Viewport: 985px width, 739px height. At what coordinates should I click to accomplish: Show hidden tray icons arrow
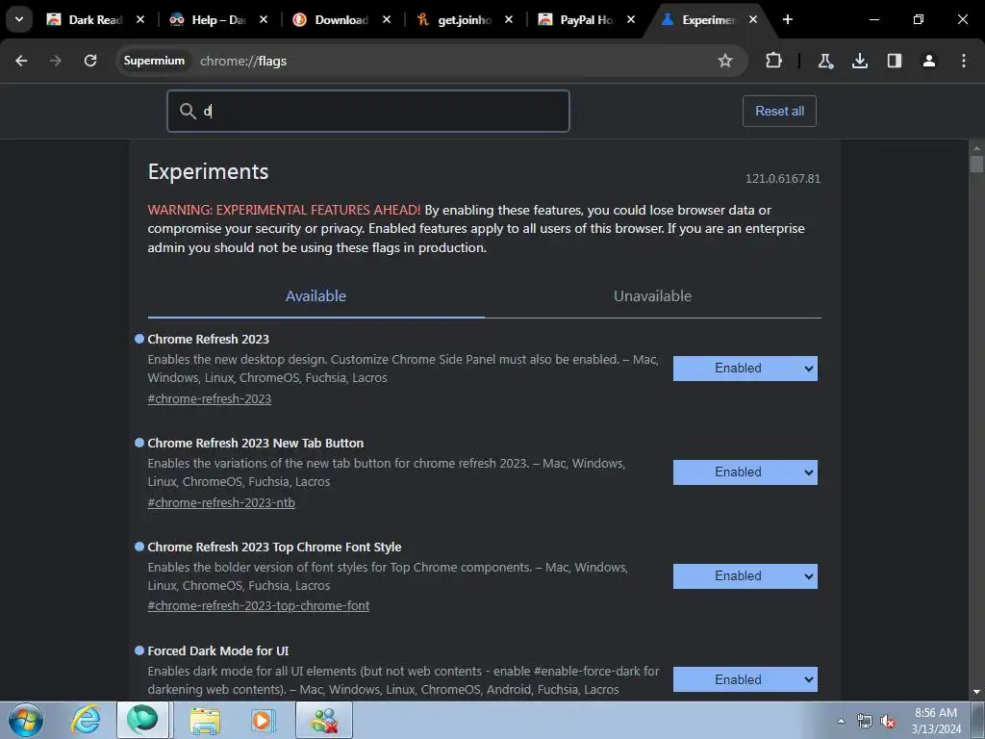click(841, 722)
